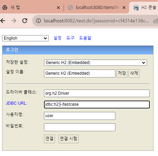Image resolution: width=158 pixels, height=156 pixels.
Task: Click the 비밀번호 input field
Action: coord(80,127)
